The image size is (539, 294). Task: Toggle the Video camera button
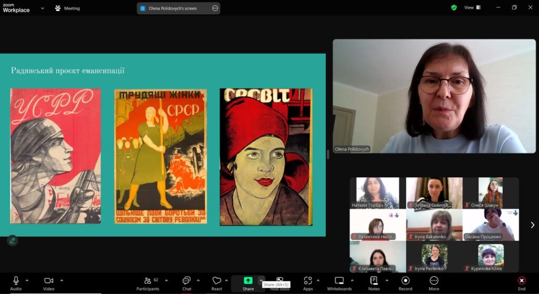pyautogui.click(x=49, y=283)
